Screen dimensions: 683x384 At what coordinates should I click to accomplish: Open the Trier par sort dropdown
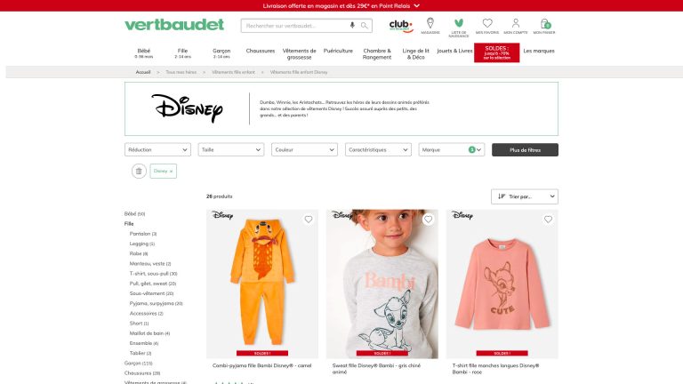coord(525,196)
